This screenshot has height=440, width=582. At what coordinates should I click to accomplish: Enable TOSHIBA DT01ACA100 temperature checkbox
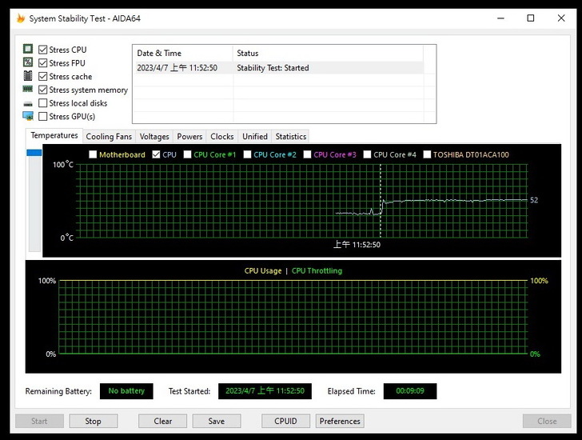(x=427, y=154)
